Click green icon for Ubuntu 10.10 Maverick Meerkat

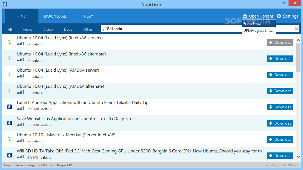pos(9,139)
